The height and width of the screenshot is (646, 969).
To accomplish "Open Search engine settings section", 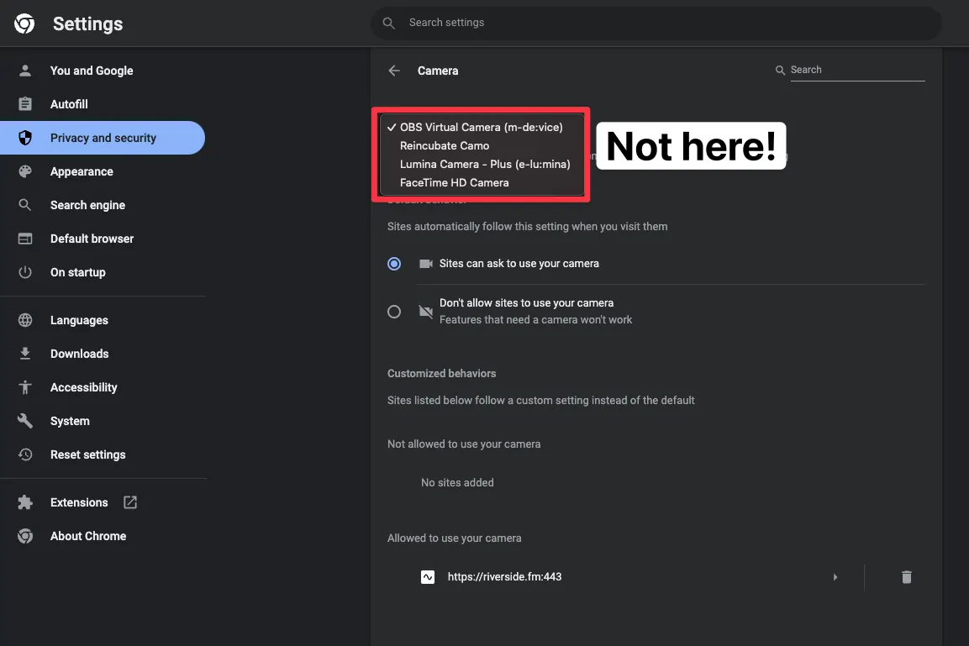I will 103,204.
